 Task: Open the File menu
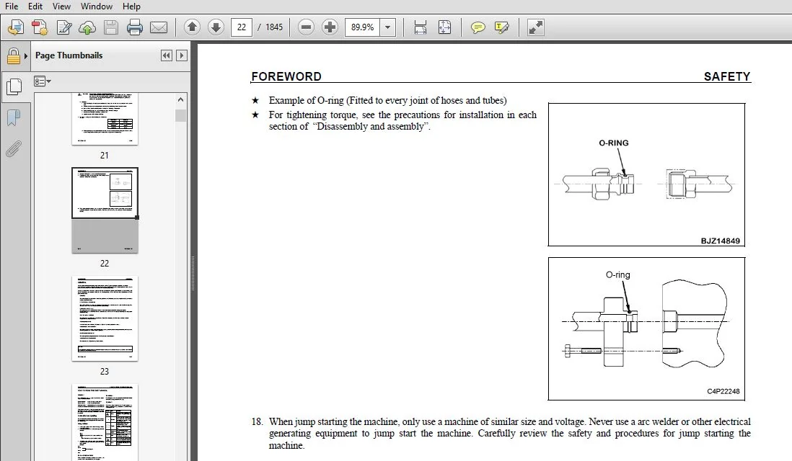pos(11,6)
